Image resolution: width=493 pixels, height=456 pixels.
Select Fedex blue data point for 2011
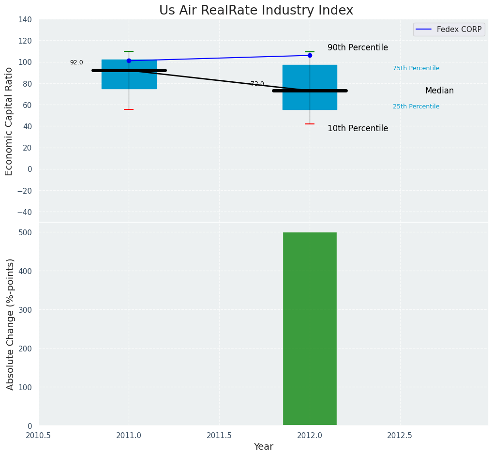click(129, 61)
